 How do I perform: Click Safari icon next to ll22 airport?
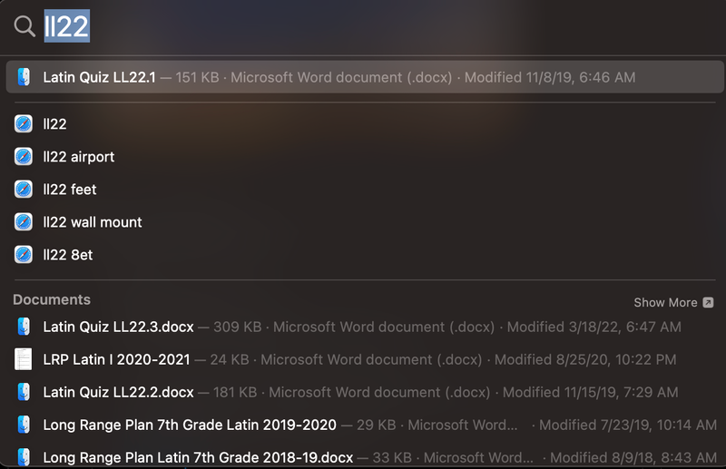pos(24,157)
